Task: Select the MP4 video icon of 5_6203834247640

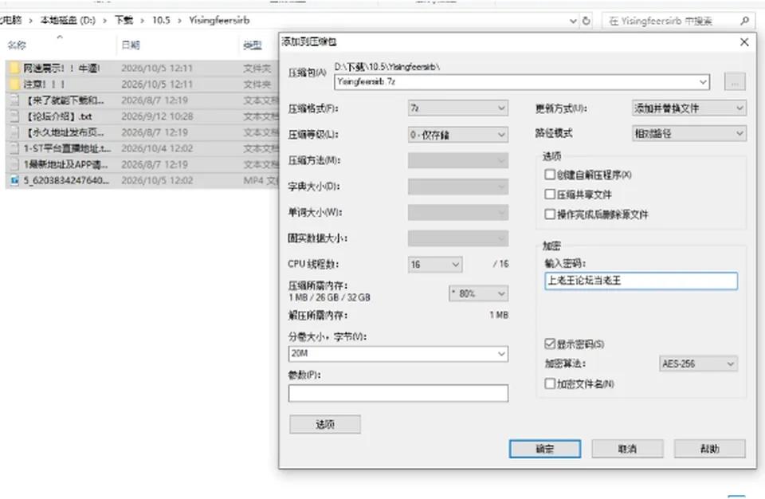Action: pos(14,181)
